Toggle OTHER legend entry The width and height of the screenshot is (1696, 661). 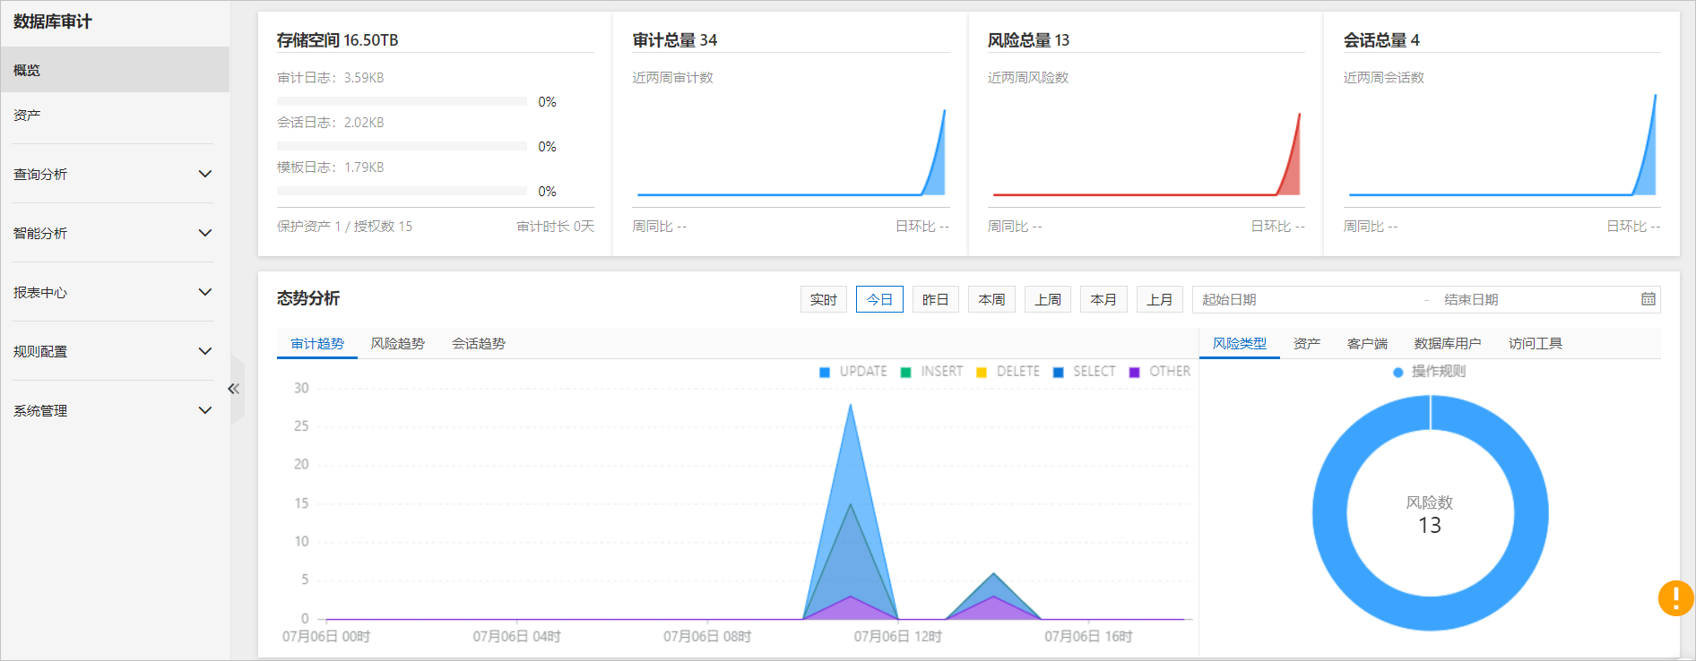[x=1160, y=372]
